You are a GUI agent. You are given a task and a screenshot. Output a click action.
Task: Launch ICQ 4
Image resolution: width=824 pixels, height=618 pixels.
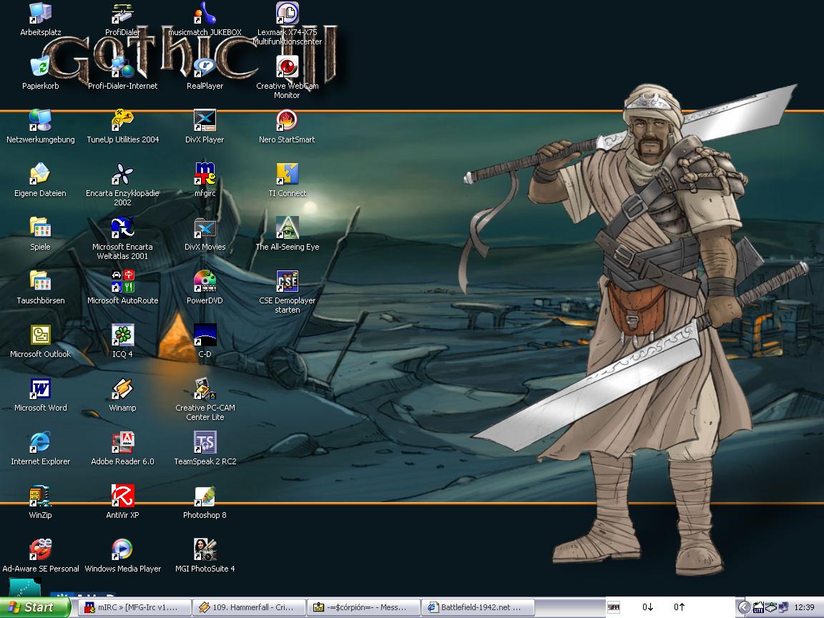pos(122,341)
